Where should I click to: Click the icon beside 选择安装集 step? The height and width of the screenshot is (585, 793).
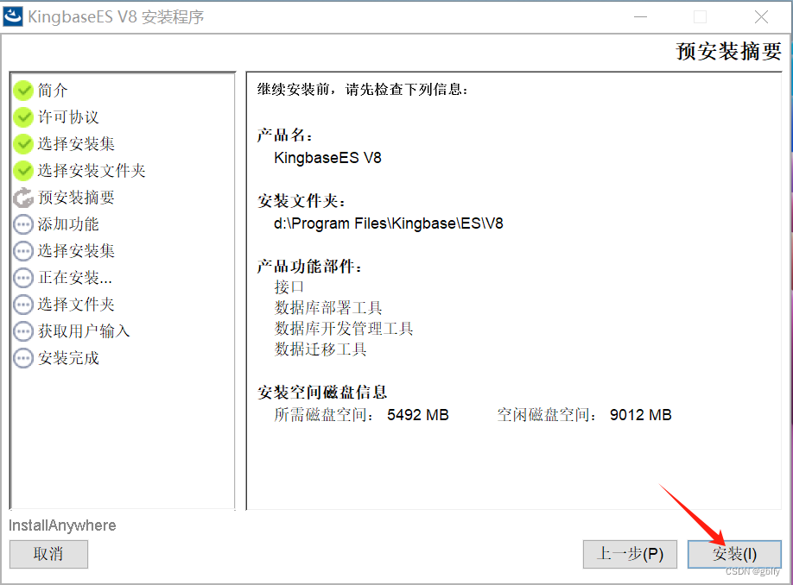tap(23, 144)
